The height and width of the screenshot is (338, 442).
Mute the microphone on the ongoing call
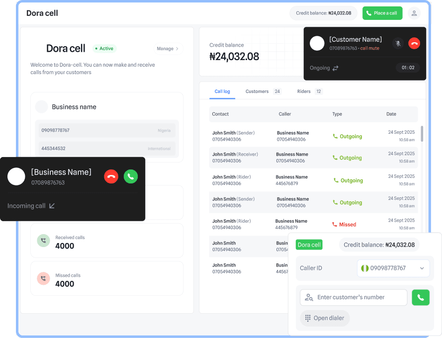398,44
